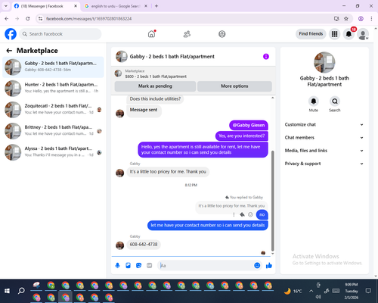Click More options button

coord(234,86)
